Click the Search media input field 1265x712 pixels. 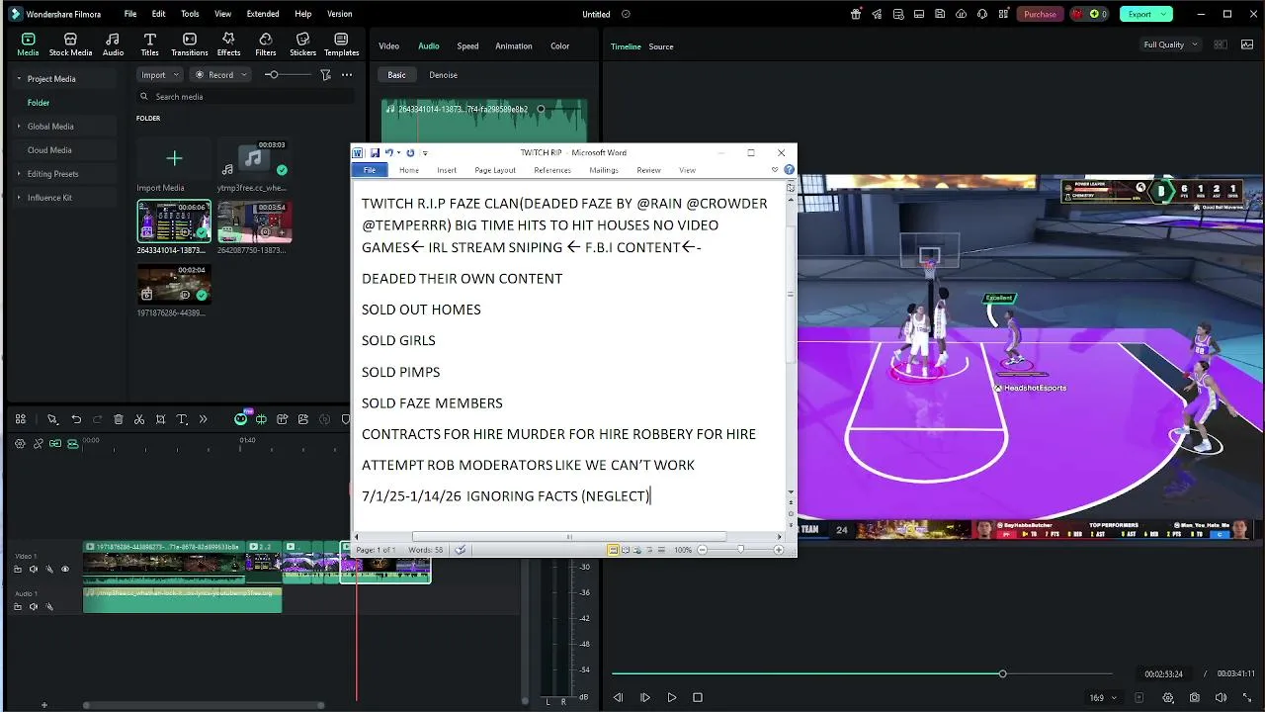tap(245, 97)
